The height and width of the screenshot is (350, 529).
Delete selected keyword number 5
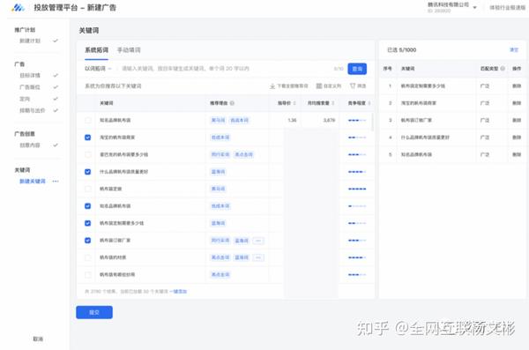517,154
